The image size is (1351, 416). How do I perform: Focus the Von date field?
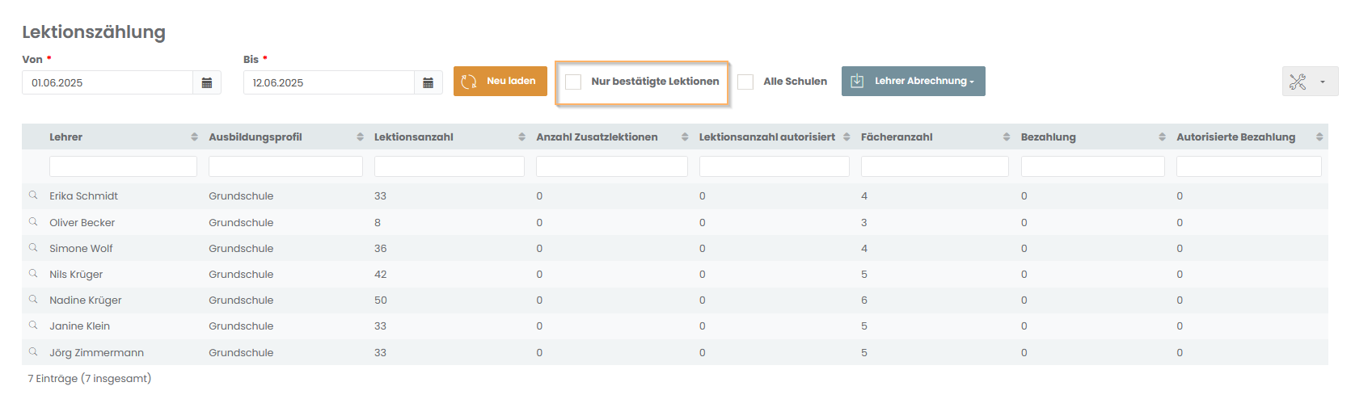coord(108,82)
